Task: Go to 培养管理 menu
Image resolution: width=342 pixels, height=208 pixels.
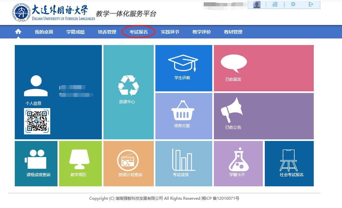Action: (x=107, y=32)
